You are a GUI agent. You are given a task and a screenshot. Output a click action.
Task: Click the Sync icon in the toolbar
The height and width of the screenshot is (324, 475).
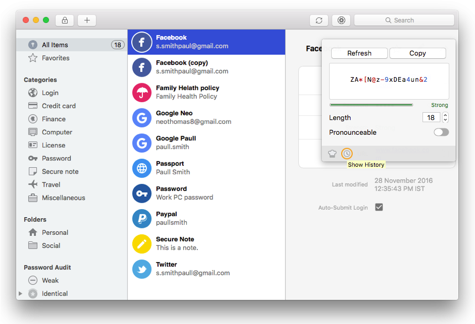pos(319,20)
